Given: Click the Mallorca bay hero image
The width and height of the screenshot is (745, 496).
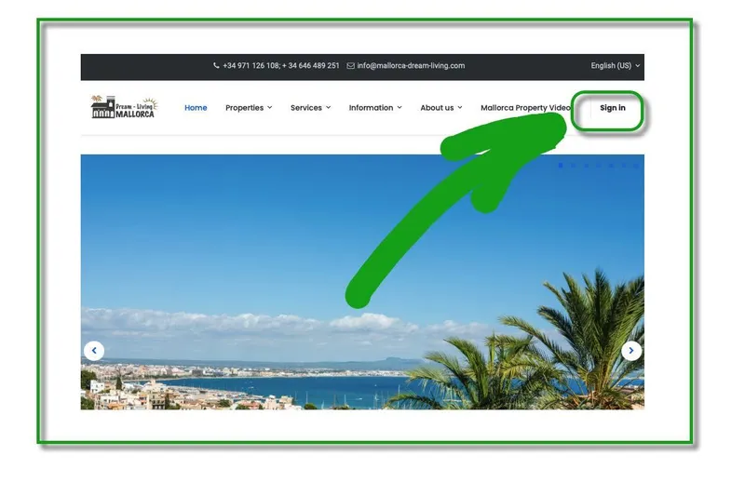Looking at the screenshot, I should pyautogui.click(x=362, y=282).
